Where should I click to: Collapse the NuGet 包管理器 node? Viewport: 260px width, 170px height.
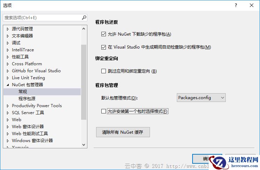coord(8,85)
